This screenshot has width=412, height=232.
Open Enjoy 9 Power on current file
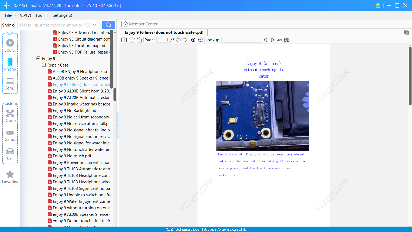79,162
